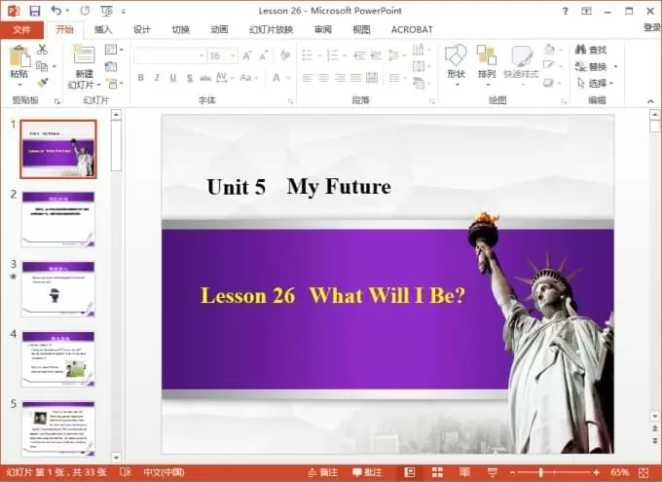Decrease font size with the small A icon
Viewport: 662px width, 482px height.
coord(264,56)
